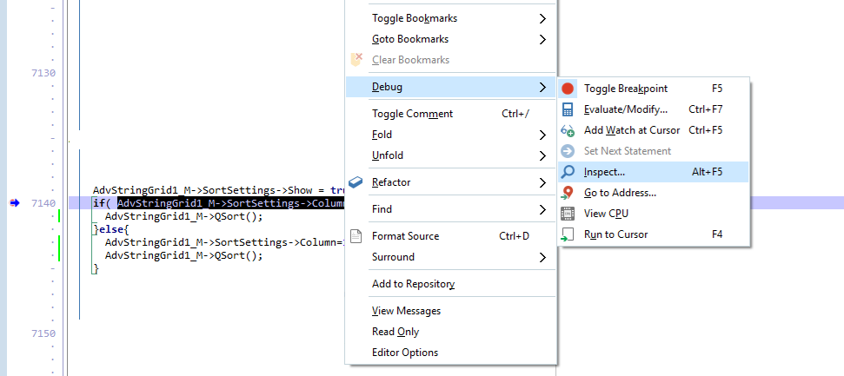The height and width of the screenshot is (376, 844).
Task: Expand the Goto Bookmarks submenu arrow
Action: [542, 39]
